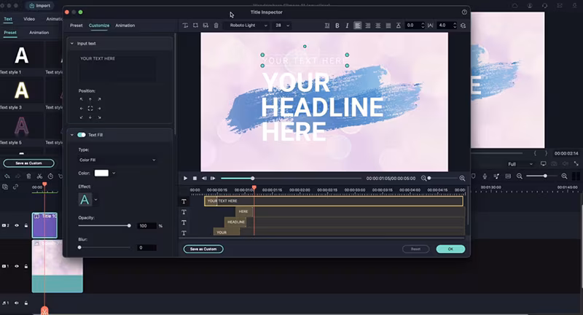Toggle lock on track 2
This screenshot has width=583, height=315.
(x=26, y=225)
